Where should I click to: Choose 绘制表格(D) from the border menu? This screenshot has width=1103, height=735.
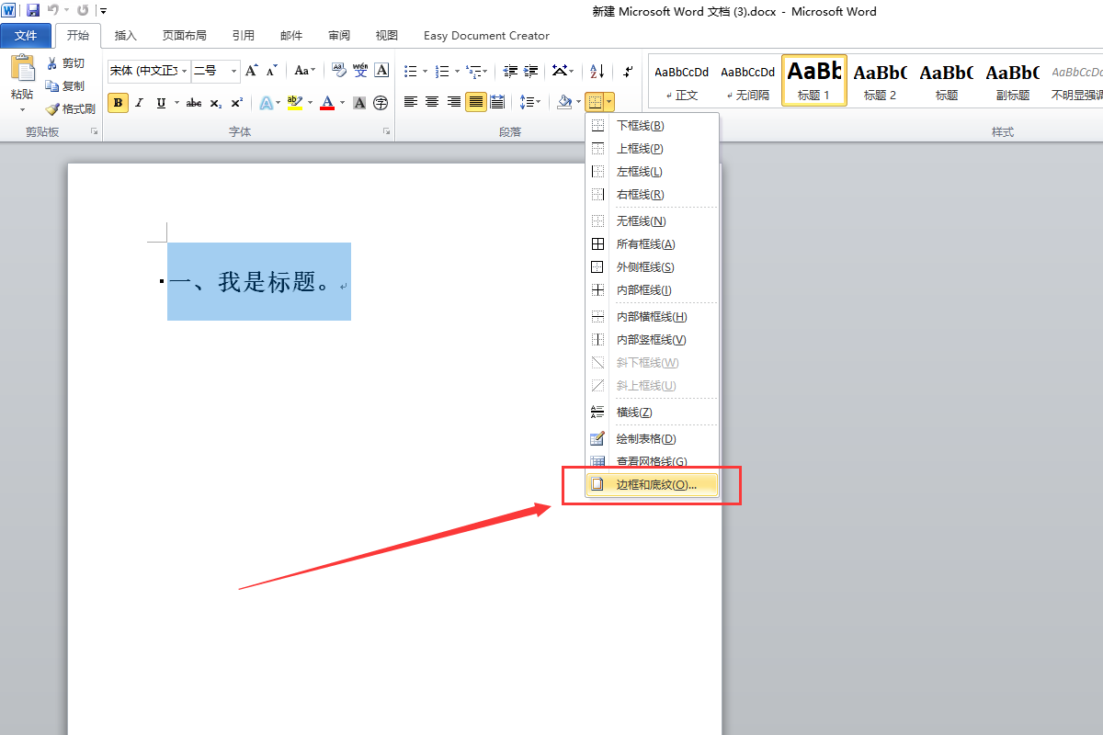click(653, 439)
